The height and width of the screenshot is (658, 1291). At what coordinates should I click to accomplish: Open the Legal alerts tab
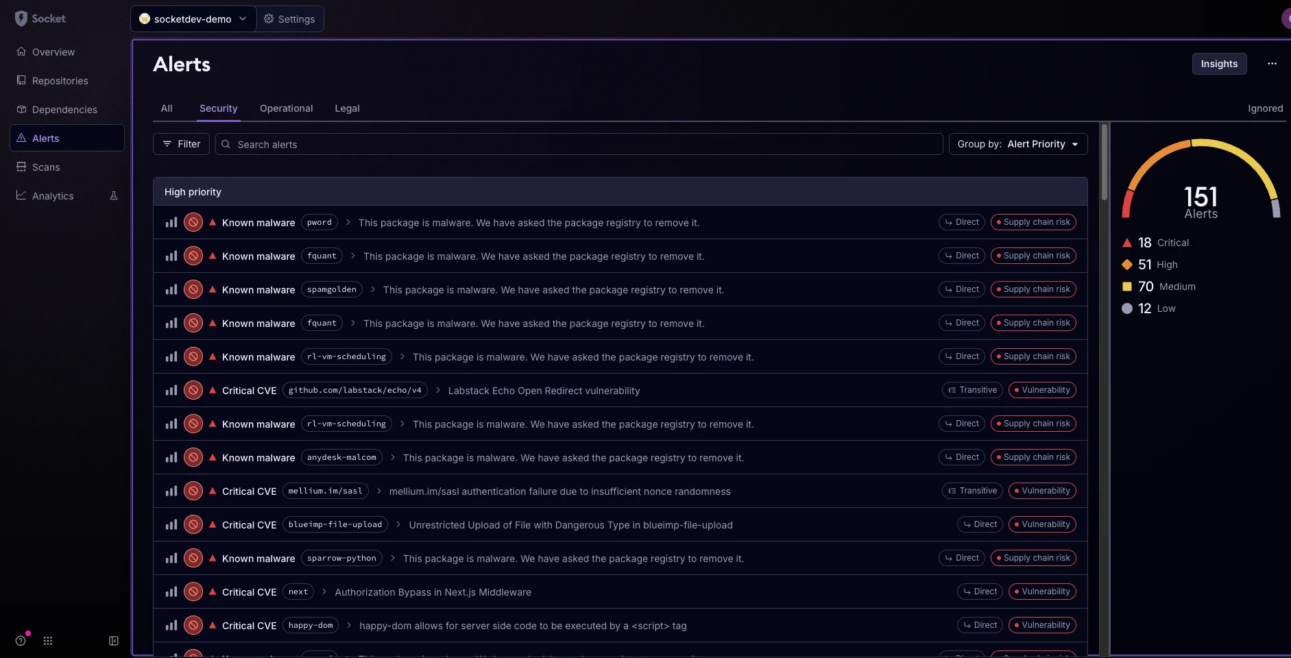click(x=347, y=108)
